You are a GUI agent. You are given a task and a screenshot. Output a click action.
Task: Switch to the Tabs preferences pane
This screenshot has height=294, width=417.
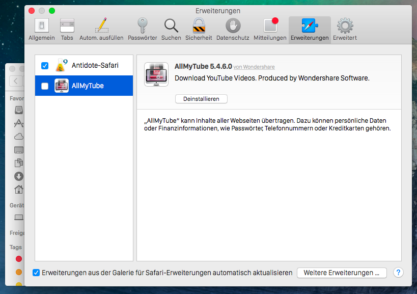pyautogui.click(x=67, y=29)
